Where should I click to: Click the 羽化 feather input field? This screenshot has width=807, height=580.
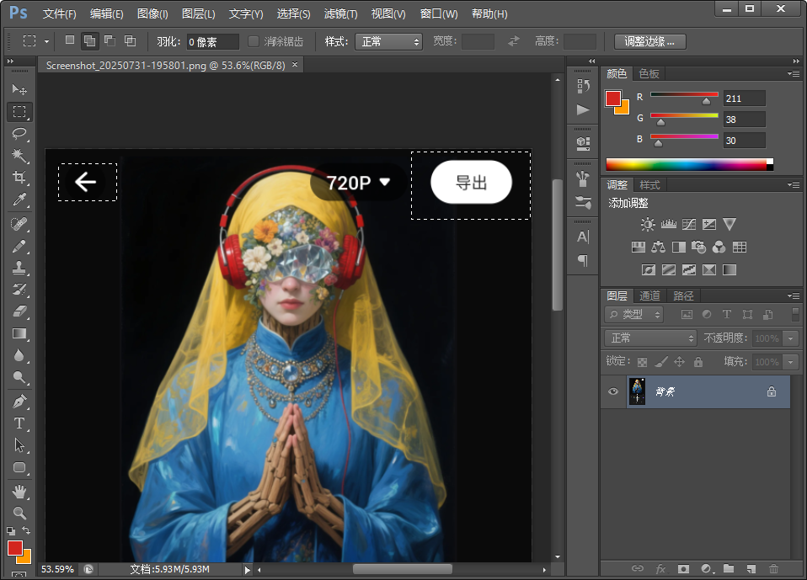coord(212,41)
